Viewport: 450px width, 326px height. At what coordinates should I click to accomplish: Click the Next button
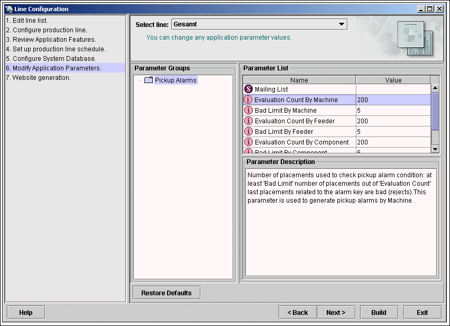tap(336, 312)
